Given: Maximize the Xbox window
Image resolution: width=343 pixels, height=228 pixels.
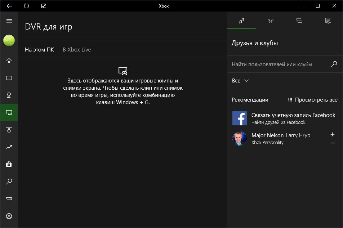Looking at the screenshot, I should 318,6.
